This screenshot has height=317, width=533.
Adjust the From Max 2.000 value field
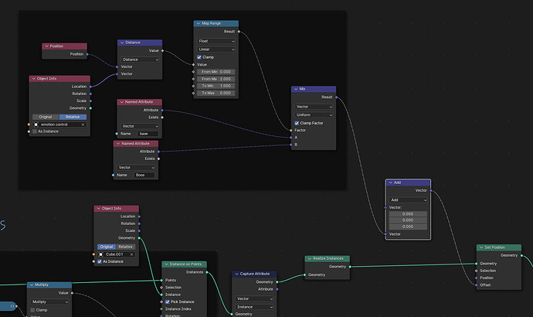[x=216, y=79]
